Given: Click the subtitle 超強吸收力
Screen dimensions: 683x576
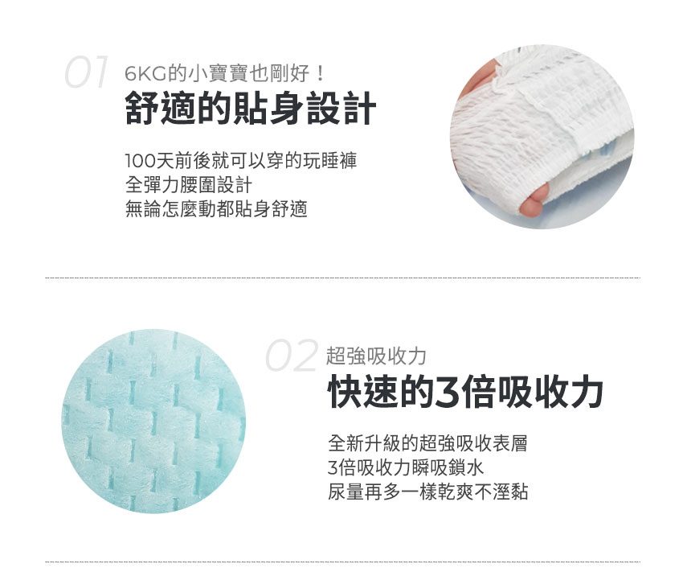Looking at the screenshot, I should click(x=376, y=356).
